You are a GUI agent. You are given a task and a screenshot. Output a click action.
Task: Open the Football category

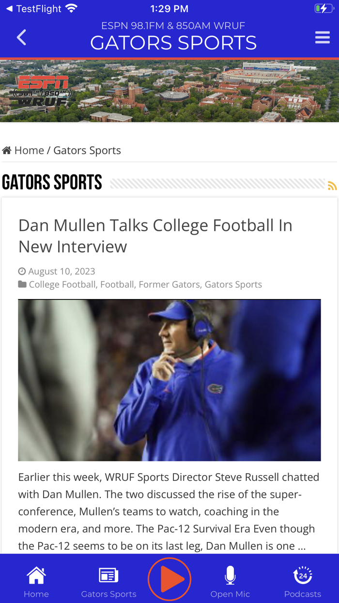point(117,284)
